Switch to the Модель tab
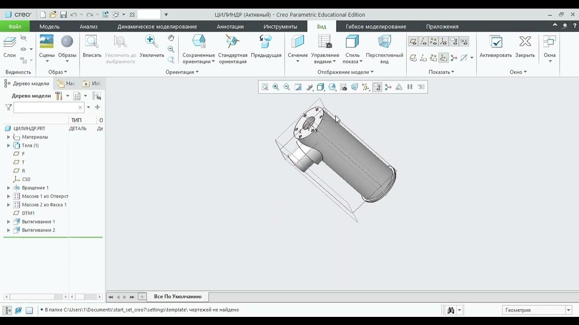Viewport: 579px width, 325px height. click(x=49, y=27)
